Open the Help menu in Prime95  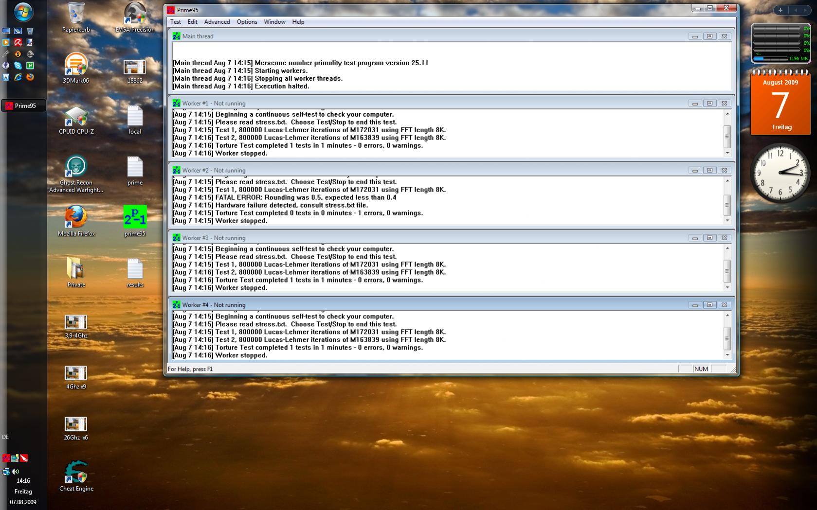click(x=298, y=22)
